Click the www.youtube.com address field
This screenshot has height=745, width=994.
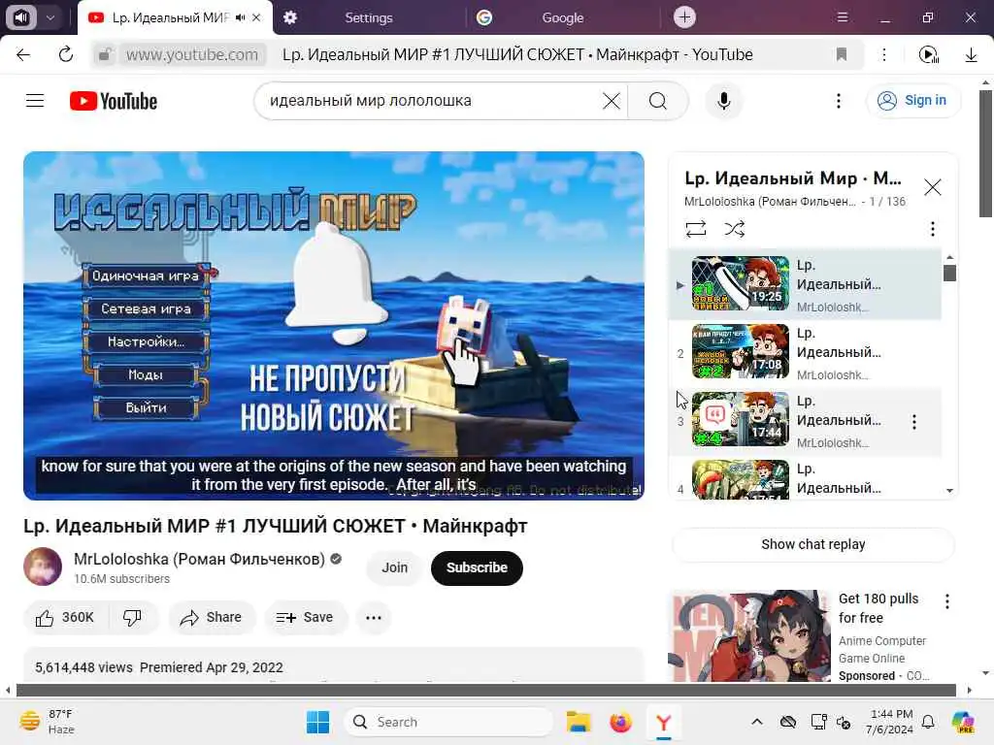click(x=192, y=54)
